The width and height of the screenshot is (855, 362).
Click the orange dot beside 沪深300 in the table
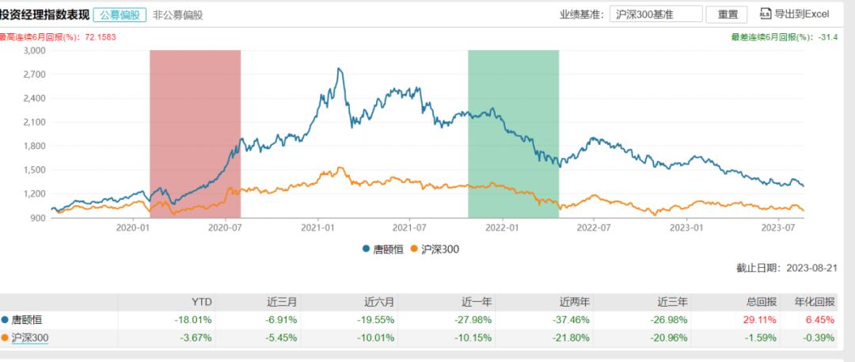point(4,338)
